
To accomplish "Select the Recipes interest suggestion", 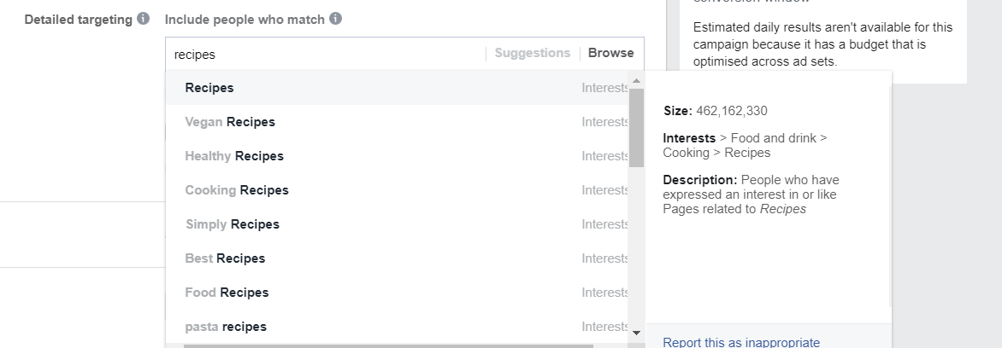I will (397, 88).
